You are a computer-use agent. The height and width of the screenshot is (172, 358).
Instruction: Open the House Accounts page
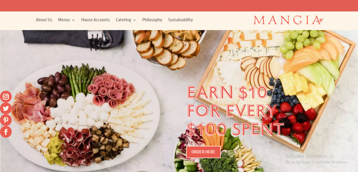[x=95, y=20]
